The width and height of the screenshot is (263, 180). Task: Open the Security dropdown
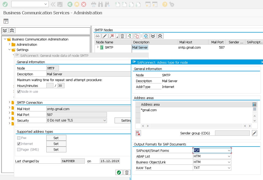coord(105,120)
